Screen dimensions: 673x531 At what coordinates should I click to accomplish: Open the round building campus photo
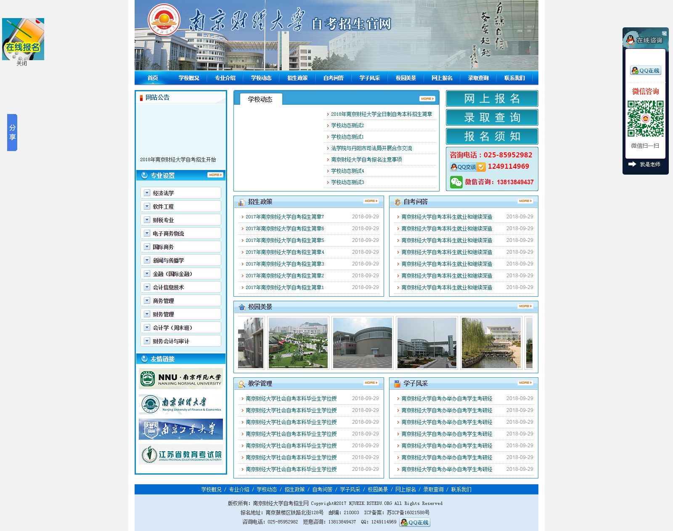point(363,343)
